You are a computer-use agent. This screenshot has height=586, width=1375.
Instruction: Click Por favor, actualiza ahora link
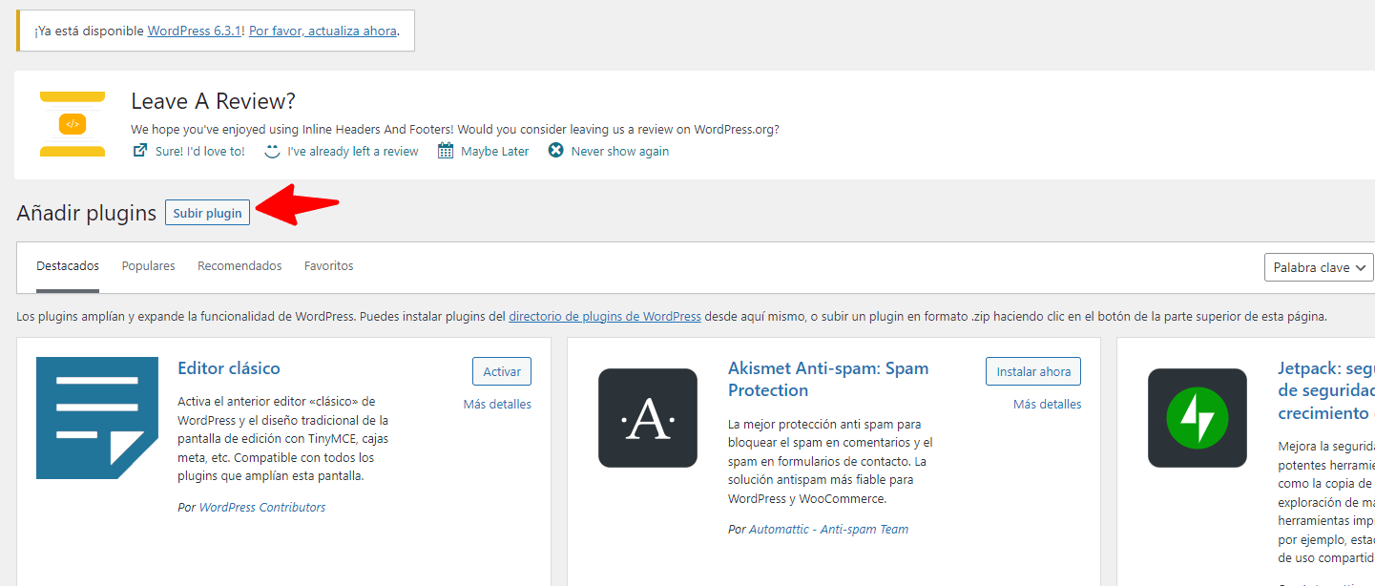323,31
